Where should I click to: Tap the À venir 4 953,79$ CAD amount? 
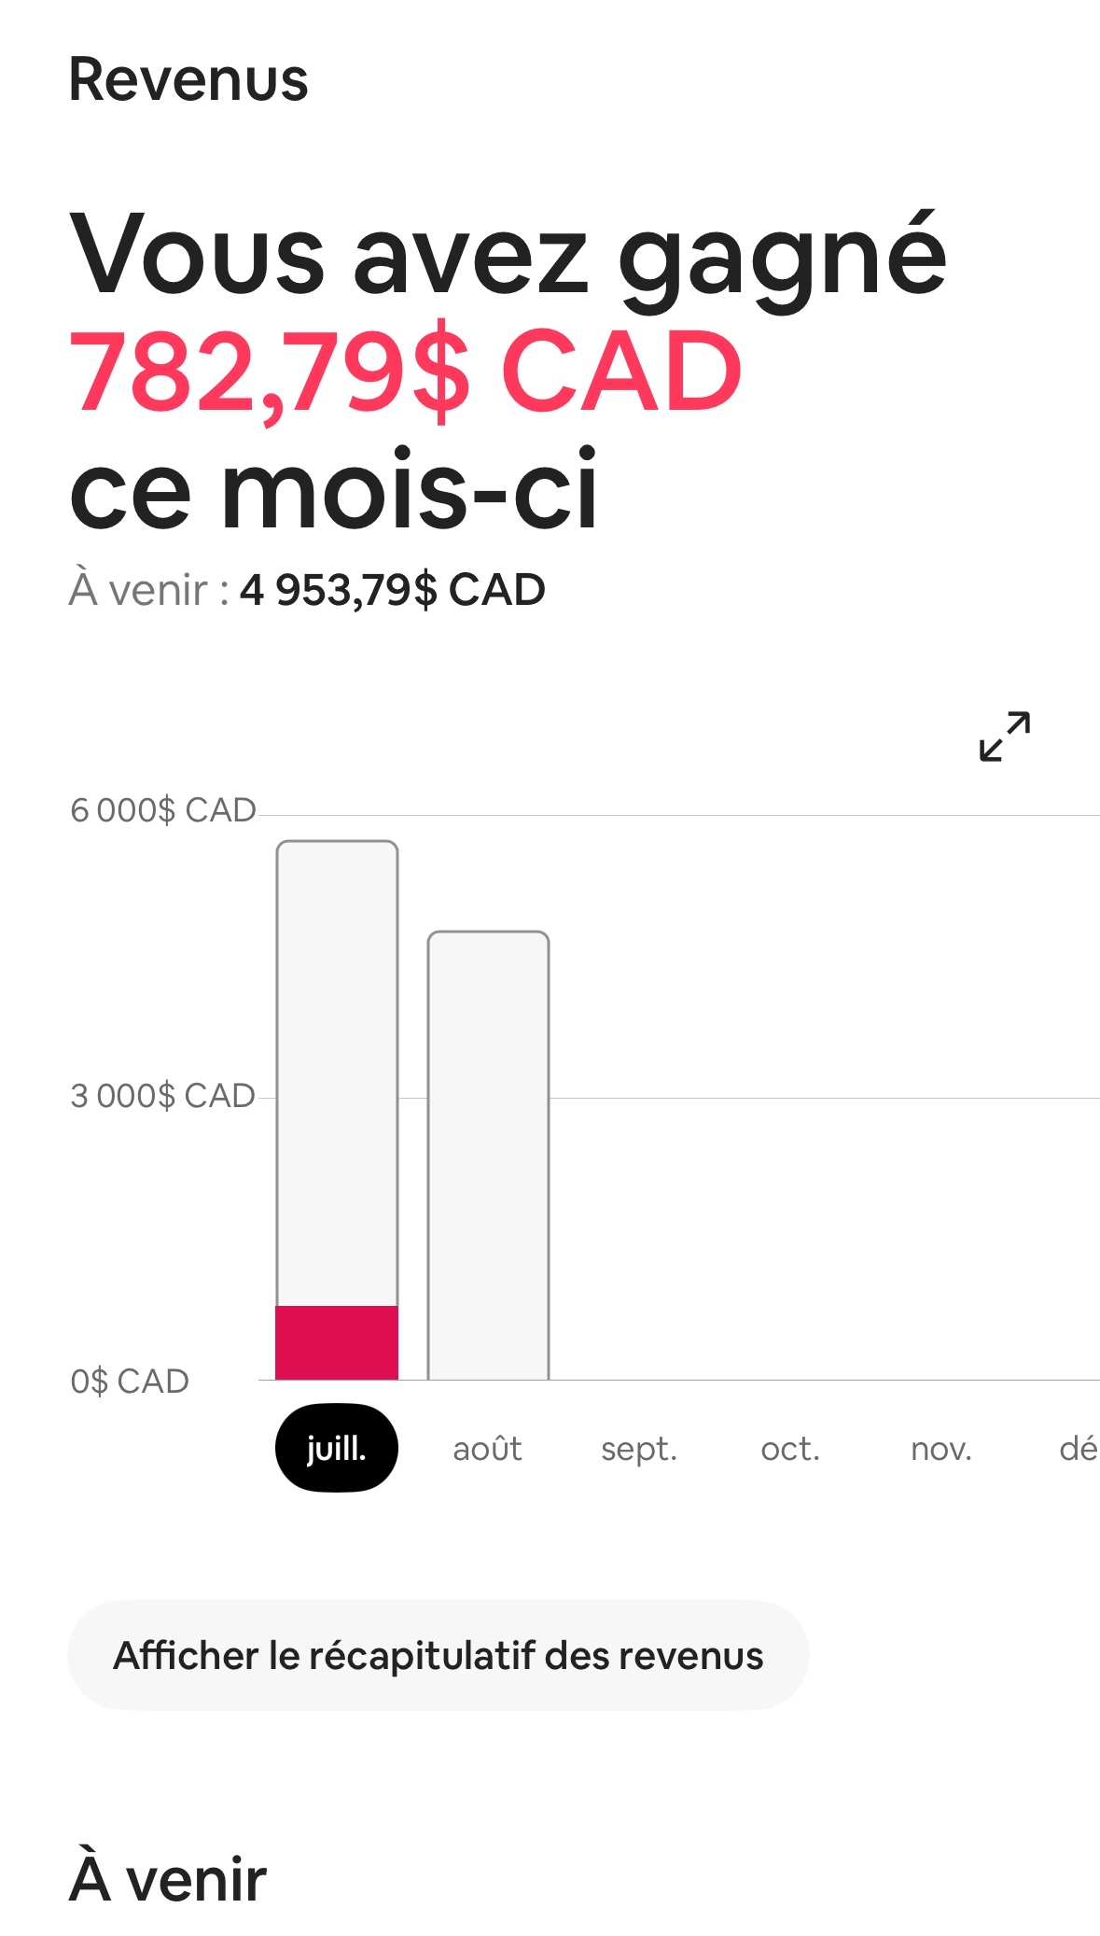(393, 590)
